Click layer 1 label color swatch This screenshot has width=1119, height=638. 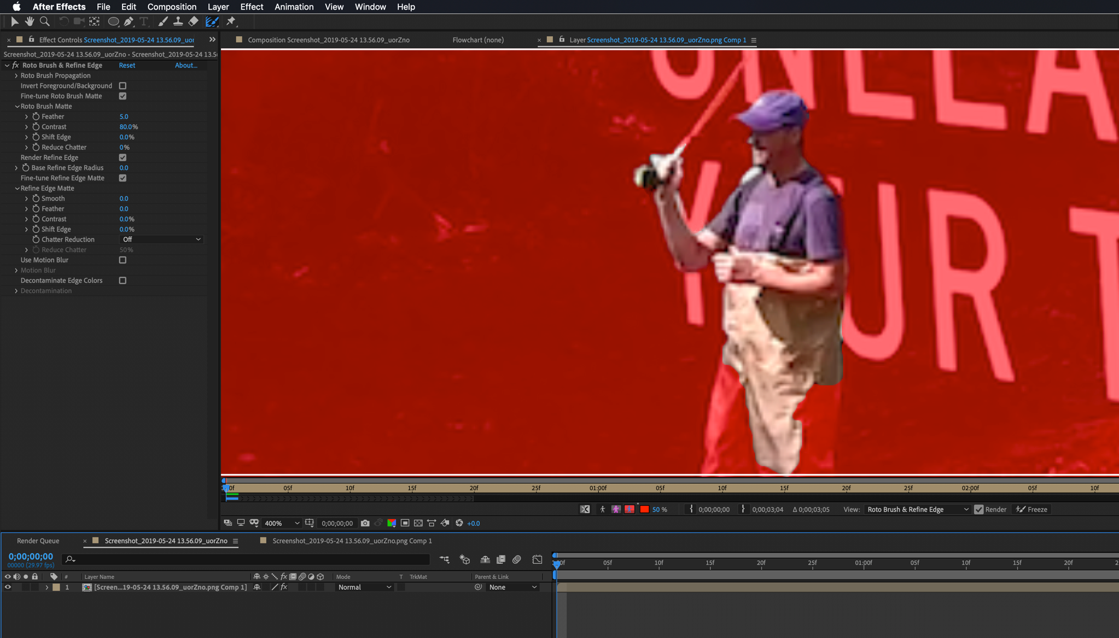(56, 587)
